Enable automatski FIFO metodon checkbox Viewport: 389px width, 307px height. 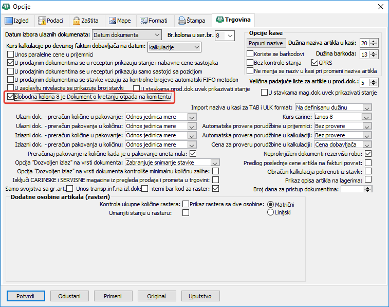click(10, 79)
